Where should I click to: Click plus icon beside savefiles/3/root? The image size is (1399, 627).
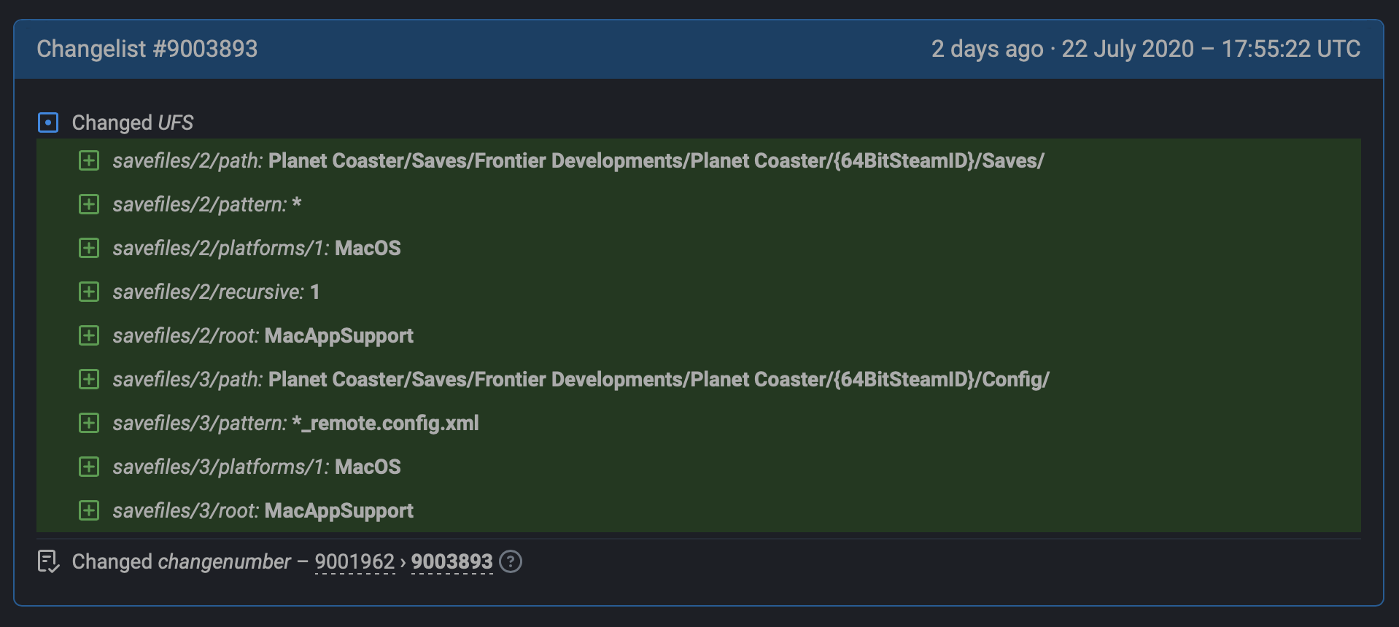click(x=89, y=510)
